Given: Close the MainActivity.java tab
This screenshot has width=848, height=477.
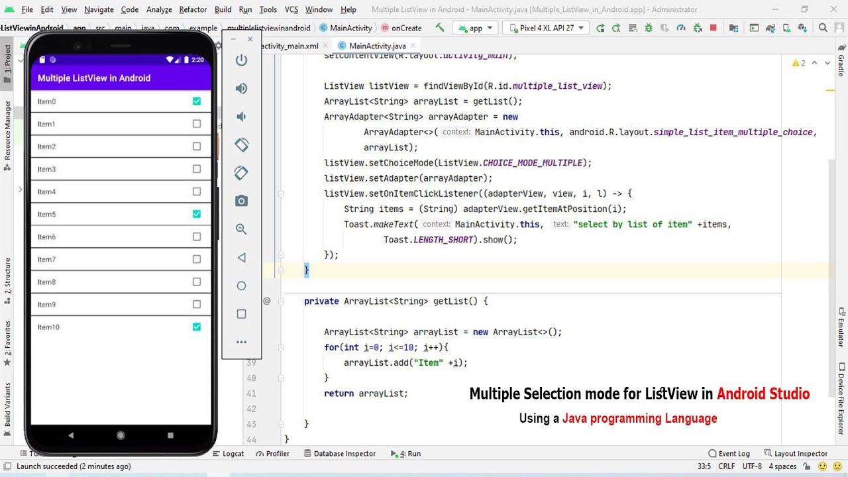Looking at the screenshot, I should click(413, 46).
